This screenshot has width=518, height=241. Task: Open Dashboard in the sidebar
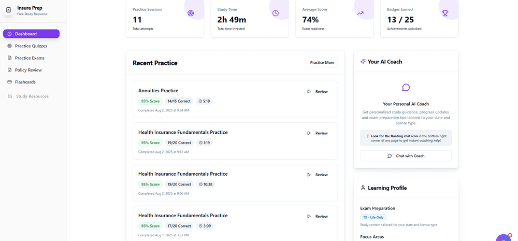pyautogui.click(x=31, y=34)
